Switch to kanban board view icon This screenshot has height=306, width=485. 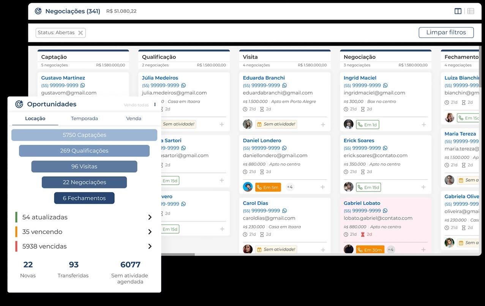(458, 11)
